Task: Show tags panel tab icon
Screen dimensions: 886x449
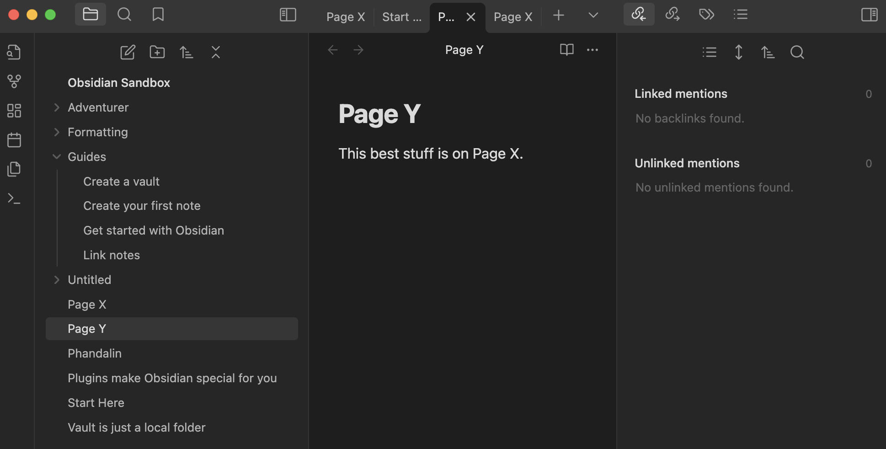Action: coord(707,14)
